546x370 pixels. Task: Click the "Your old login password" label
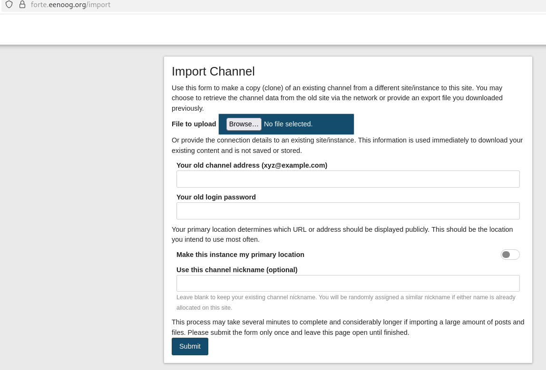pos(216,197)
